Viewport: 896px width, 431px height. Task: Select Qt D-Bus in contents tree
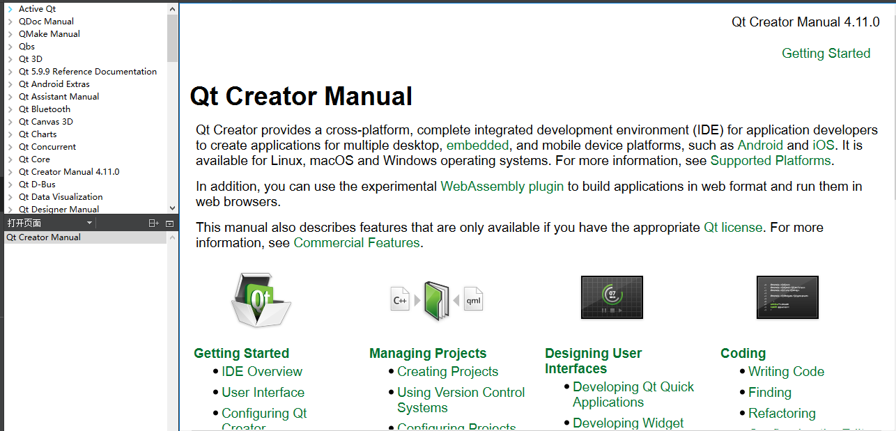coord(37,185)
